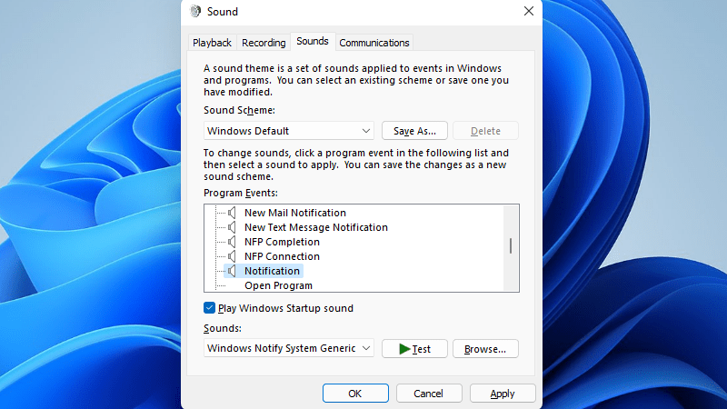Select the highlighted Notification event
This screenshot has width=727, height=409.
coord(272,271)
